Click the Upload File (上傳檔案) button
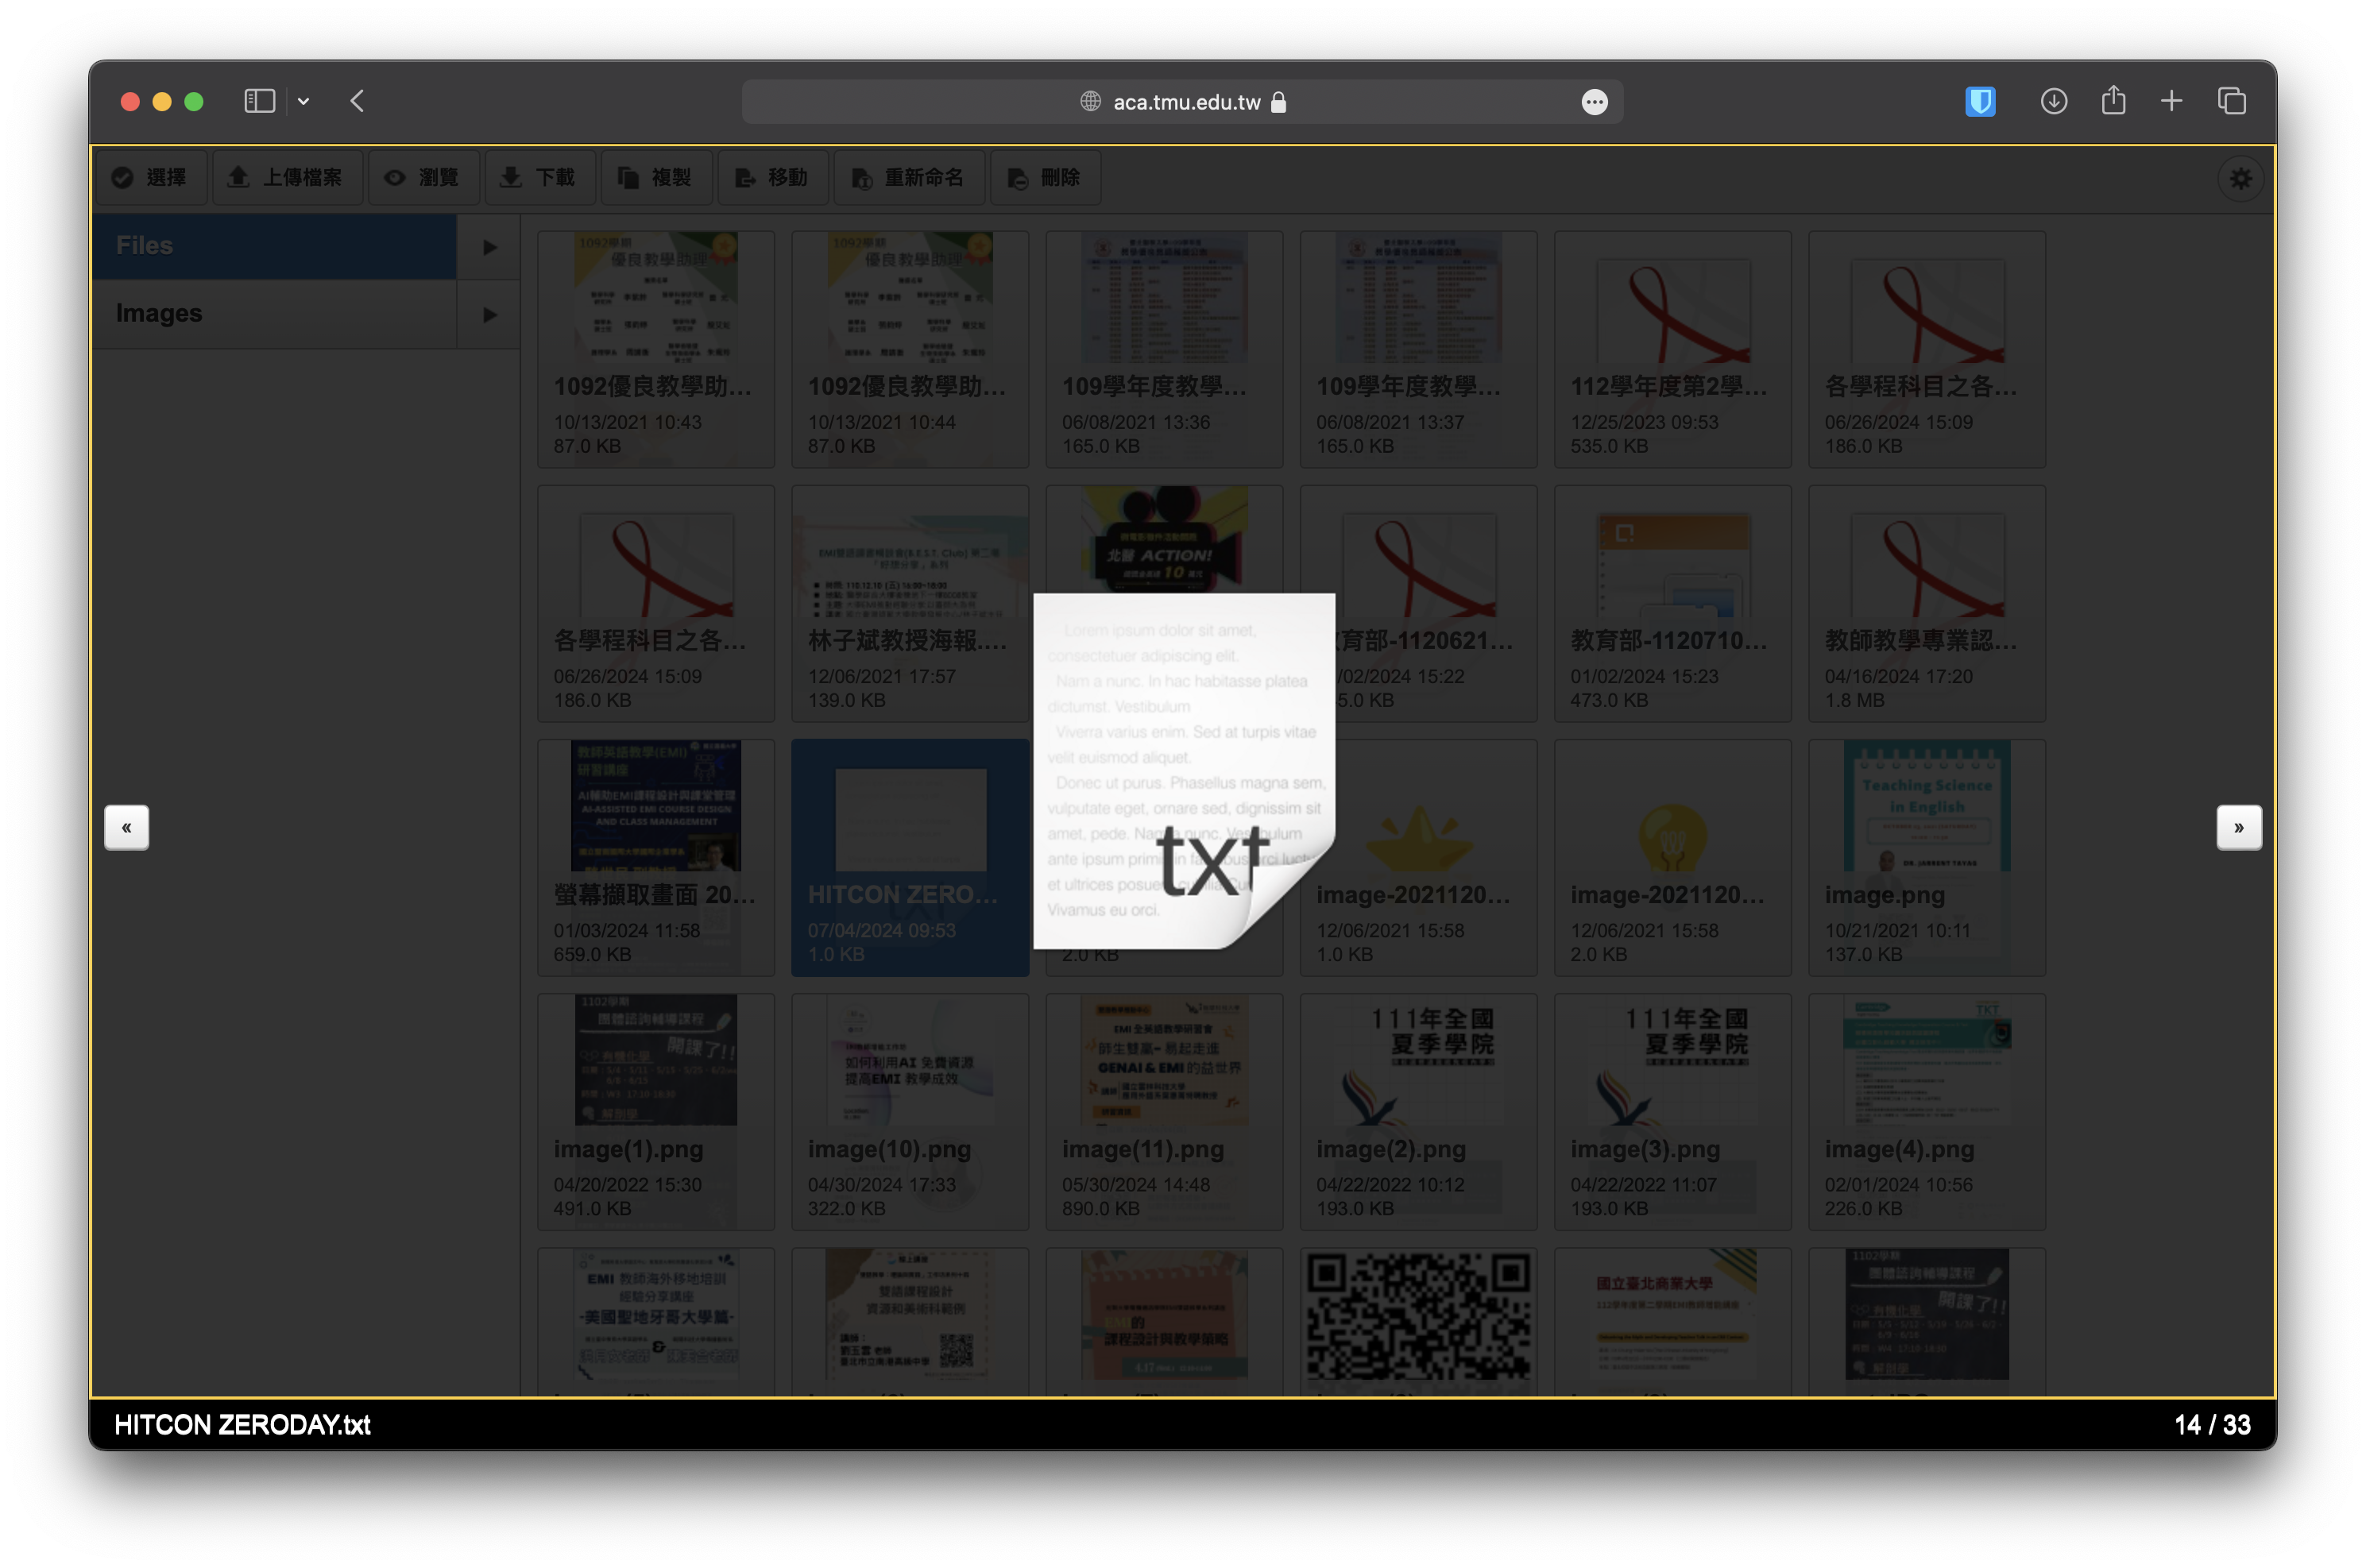2366x1568 pixels. point(287,178)
